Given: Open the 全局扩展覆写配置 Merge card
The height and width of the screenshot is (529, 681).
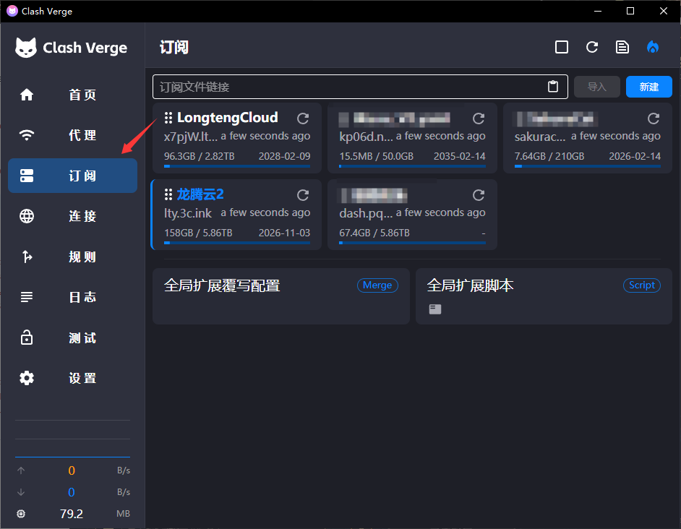Looking at the screenshot, I should coord(280,296).
